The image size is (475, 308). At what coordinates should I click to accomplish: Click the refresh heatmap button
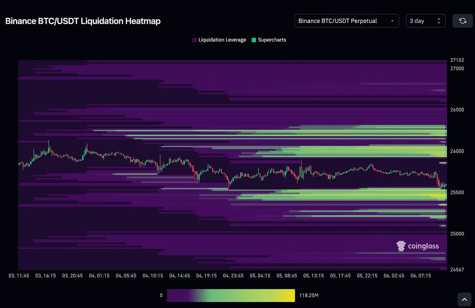tap(462, 21)
